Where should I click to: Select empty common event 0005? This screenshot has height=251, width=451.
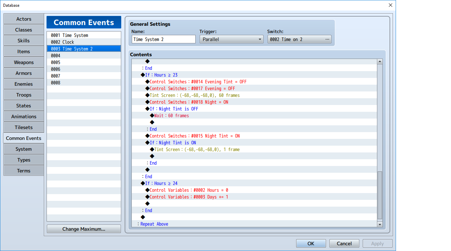coord(84,62)
